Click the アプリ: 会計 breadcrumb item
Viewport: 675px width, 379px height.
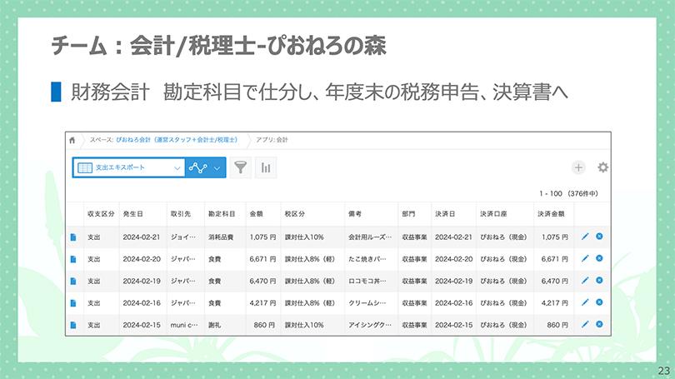coord(272,140)
